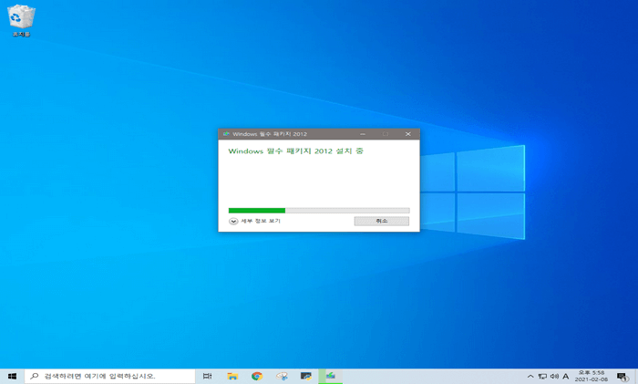The height and width of the screenshot is (384, 638).
Task: Focus the taskbar search box
Action: [x=110, y=377]
